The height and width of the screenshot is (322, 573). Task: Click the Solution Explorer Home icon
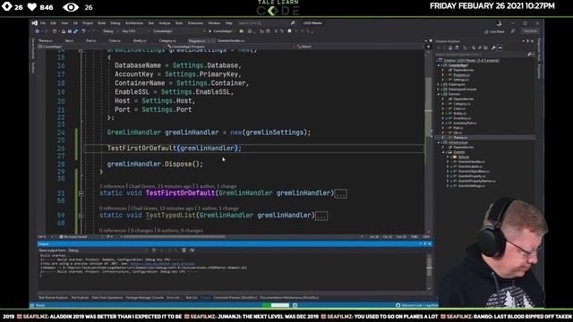click(x=450, y=47)
